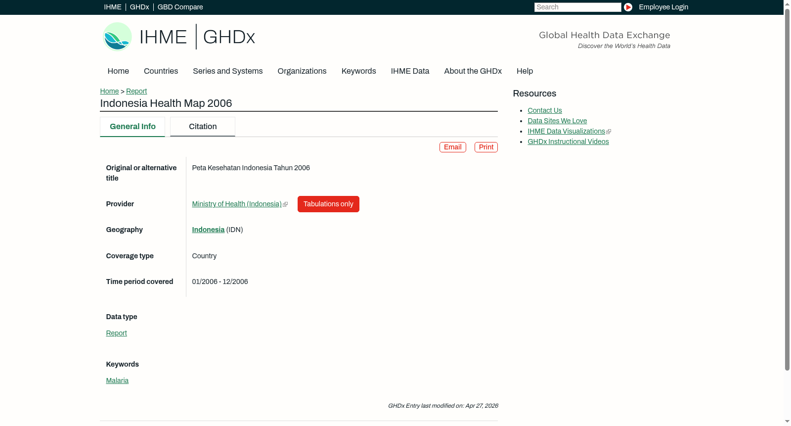
Task: Click the Geography field label
Action: (x=124, y=230)
